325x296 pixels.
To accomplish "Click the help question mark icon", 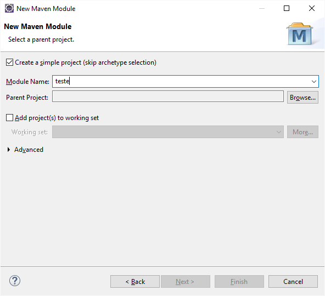I will [x=15, y=281].
